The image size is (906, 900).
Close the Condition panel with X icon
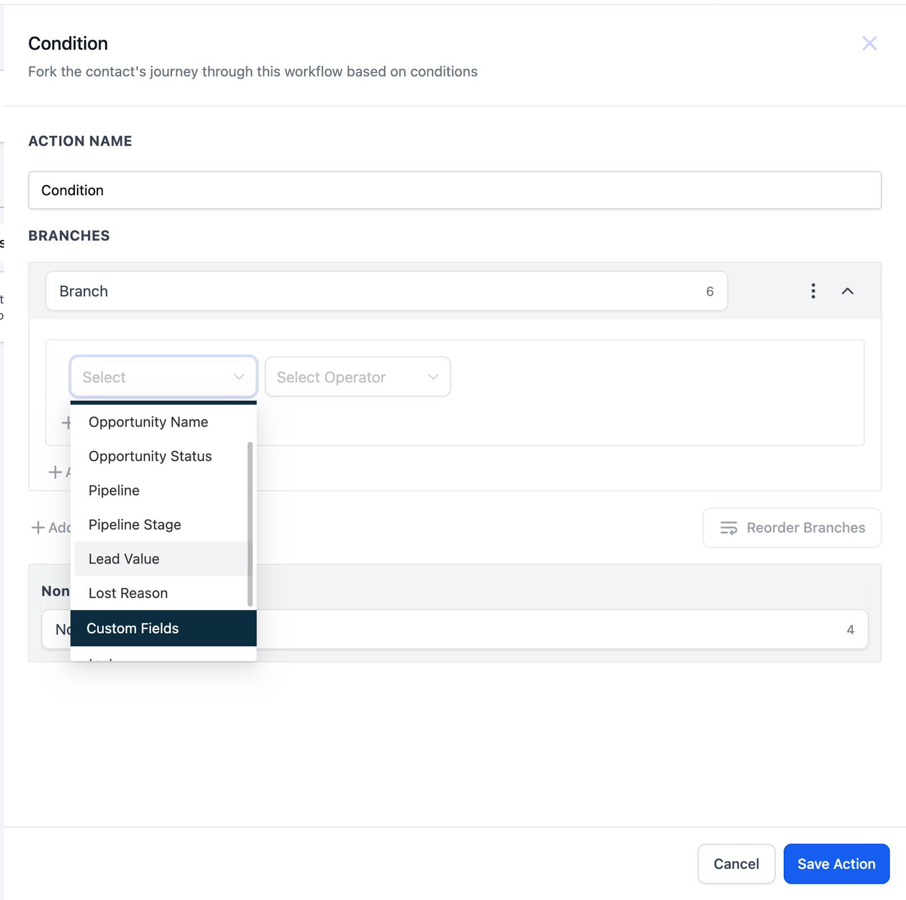[869, 44]
